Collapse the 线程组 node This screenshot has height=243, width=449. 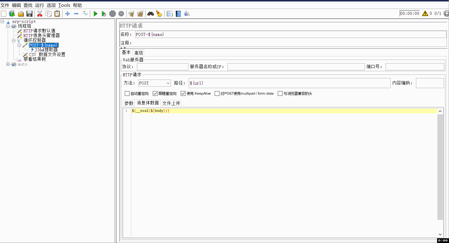click(8, 26)
